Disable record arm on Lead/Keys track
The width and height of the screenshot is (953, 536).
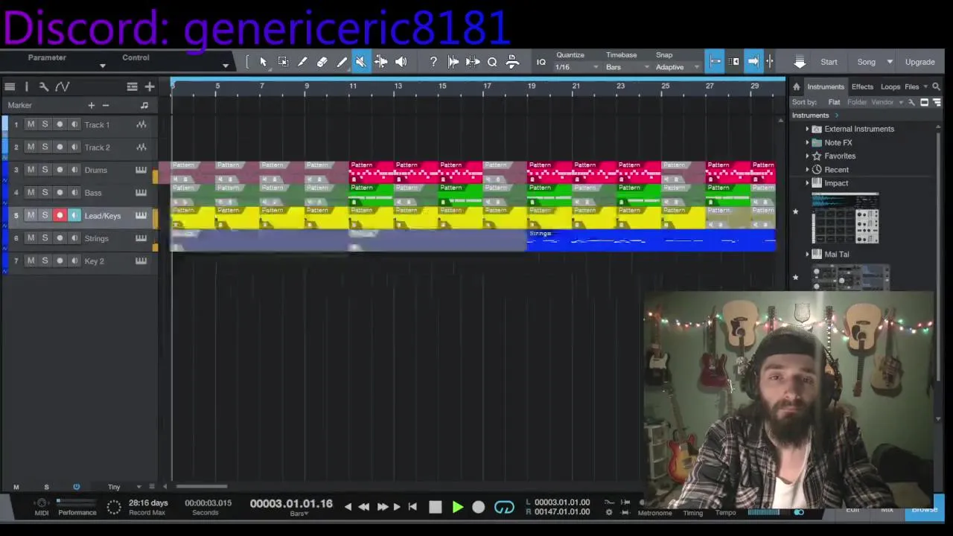pos(60,215)
